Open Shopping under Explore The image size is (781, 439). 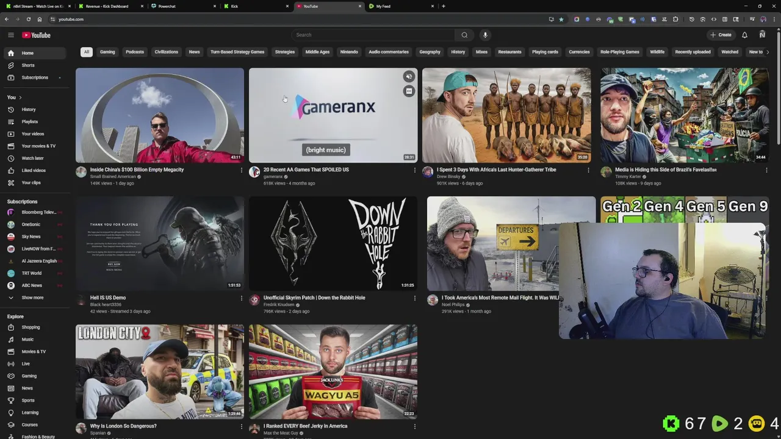[x=34, y=327]
